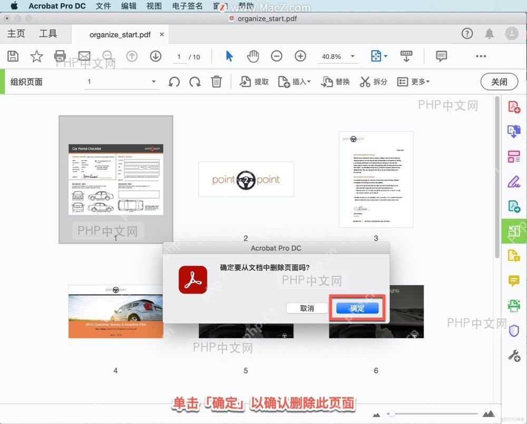Open the 编辑 menu
The width and height of the screenshot is (527, 424).
(129, 6)
